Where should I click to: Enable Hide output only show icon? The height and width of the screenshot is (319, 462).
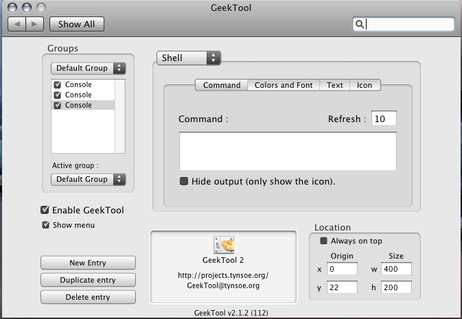point(184,181)
